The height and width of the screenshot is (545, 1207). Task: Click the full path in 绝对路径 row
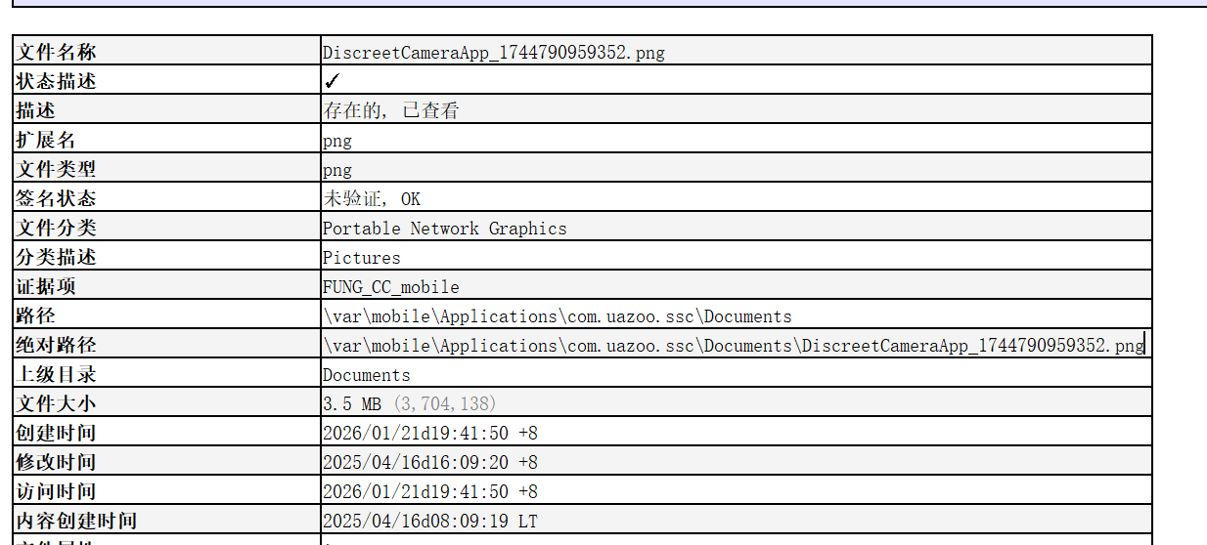click(733, 346)
